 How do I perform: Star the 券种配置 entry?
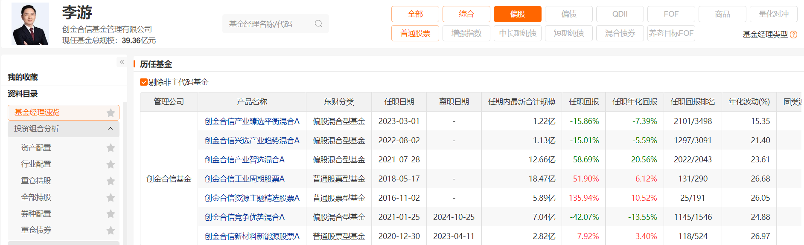pos(111,214)
